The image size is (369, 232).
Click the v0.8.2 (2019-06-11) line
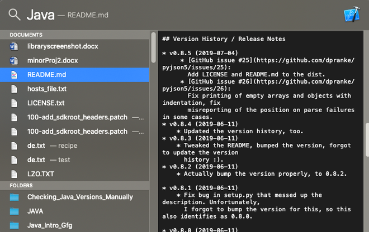(200, 167)
